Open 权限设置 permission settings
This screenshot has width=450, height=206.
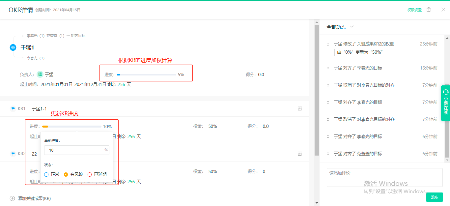pos(414,10)
